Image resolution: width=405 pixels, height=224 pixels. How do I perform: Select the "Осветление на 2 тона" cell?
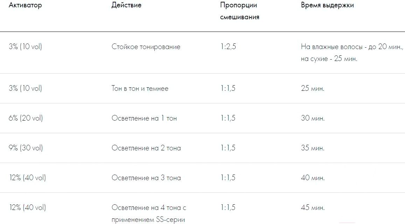point(146,148)
